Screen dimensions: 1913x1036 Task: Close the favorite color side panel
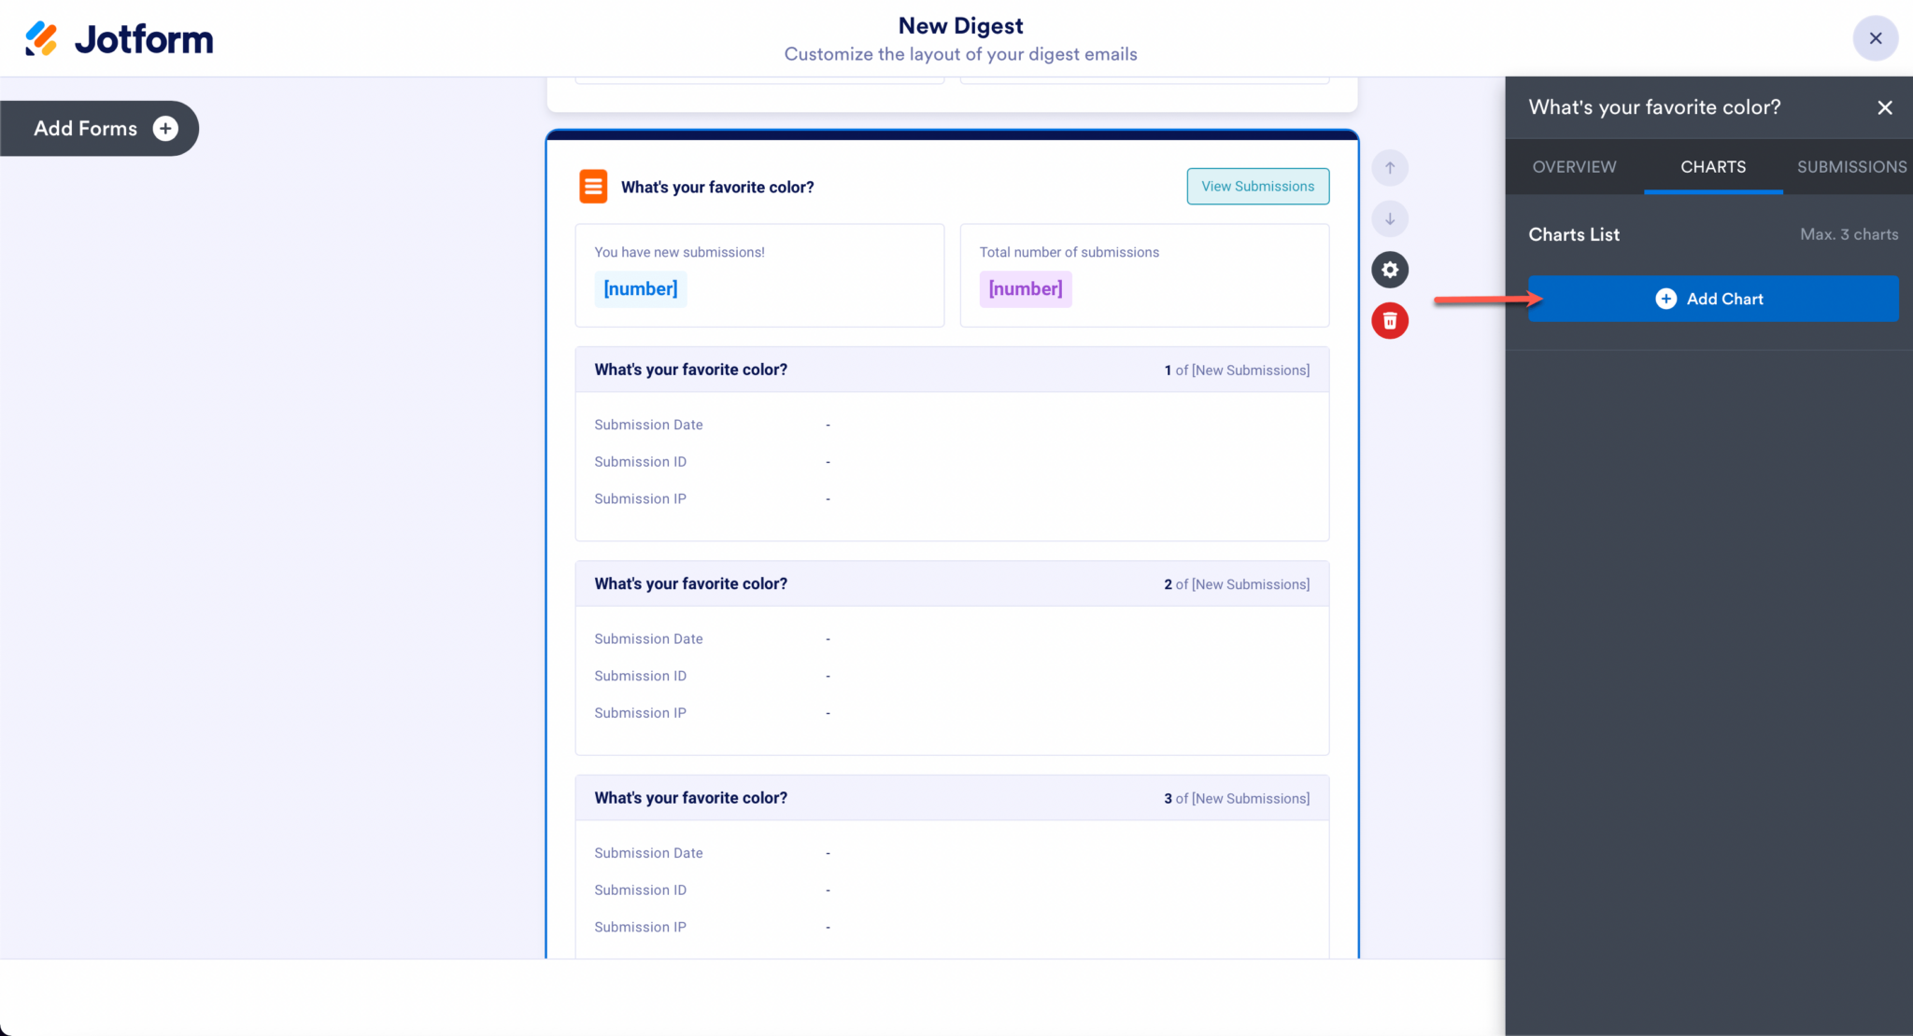click(1884, 107)
